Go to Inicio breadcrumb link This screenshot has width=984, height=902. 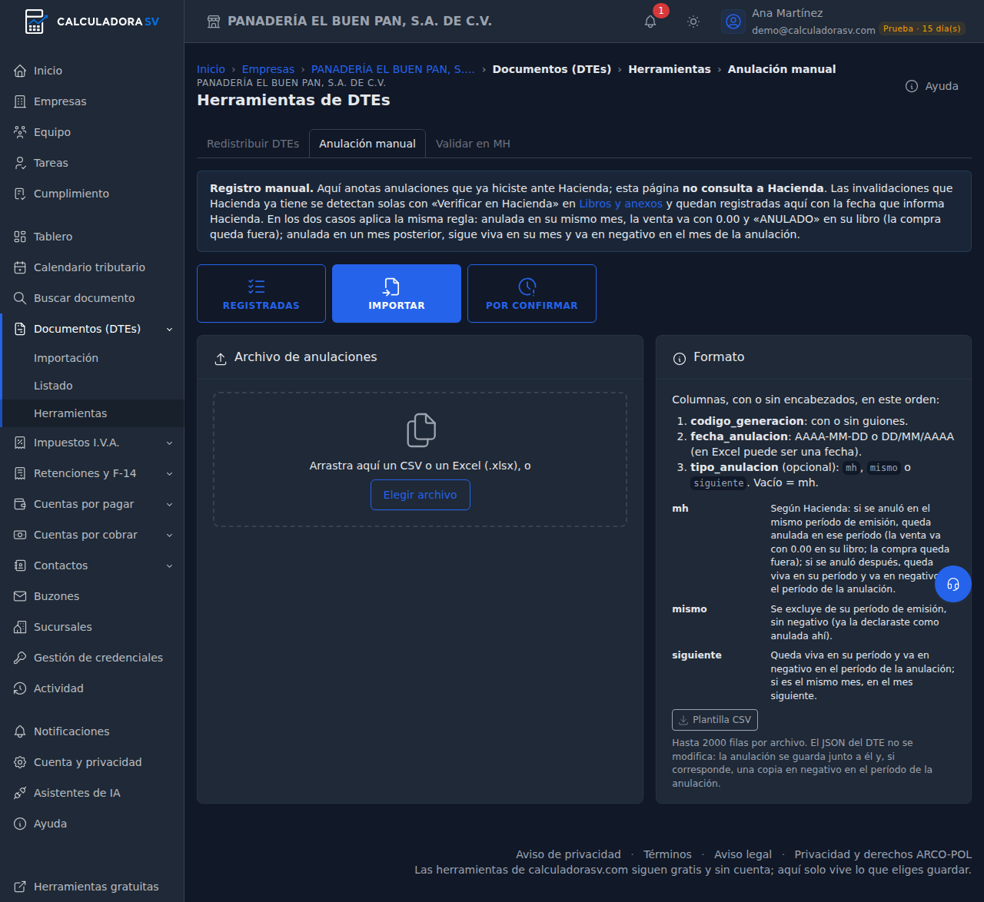(211, 69)
